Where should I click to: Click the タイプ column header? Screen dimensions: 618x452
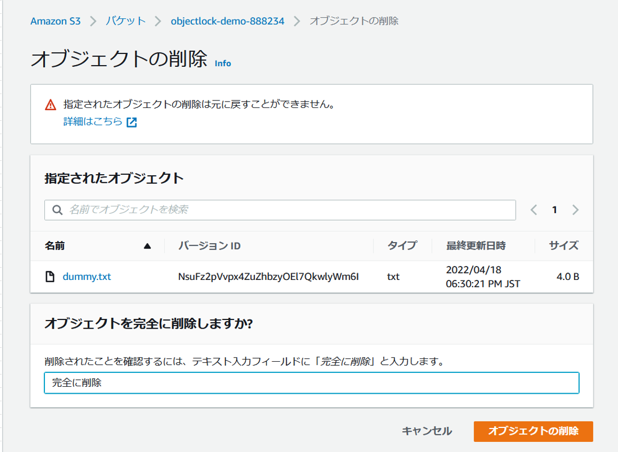coord(401,246)
